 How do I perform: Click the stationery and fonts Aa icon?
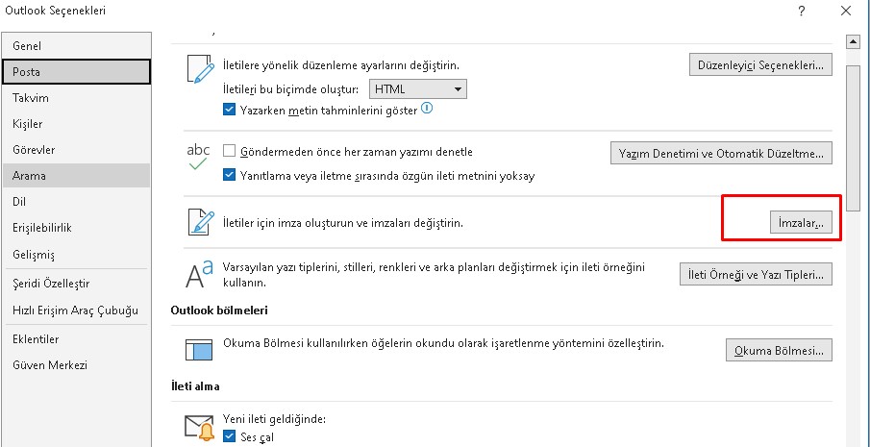click(x=199, y=274)
